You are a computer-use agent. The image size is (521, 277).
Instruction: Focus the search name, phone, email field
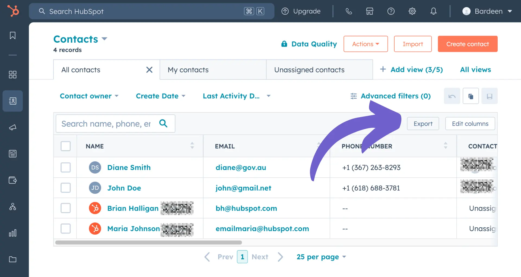click(115, 124)
